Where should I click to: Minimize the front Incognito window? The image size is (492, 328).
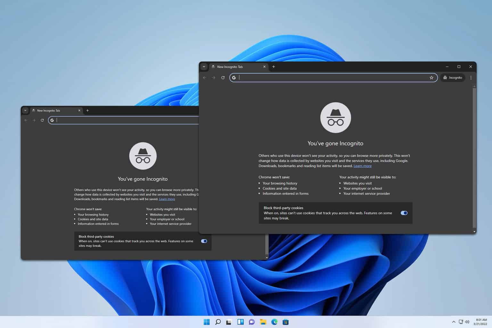[447, 67]
